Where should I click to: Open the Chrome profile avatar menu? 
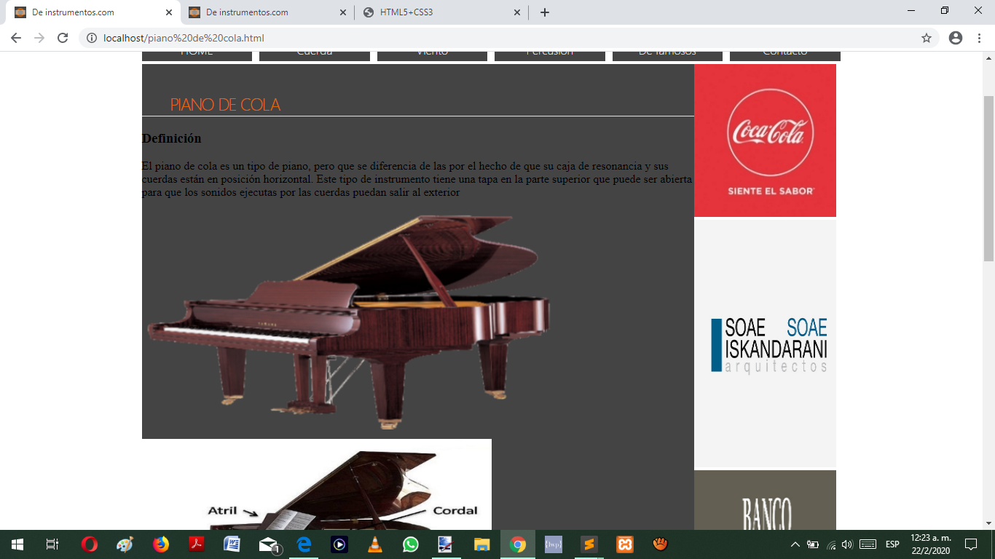click(x=956, y=38)
